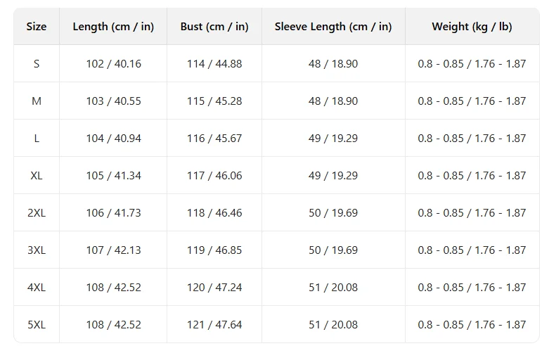
Task: Select the XL size cell
Action: coord(37,175)
